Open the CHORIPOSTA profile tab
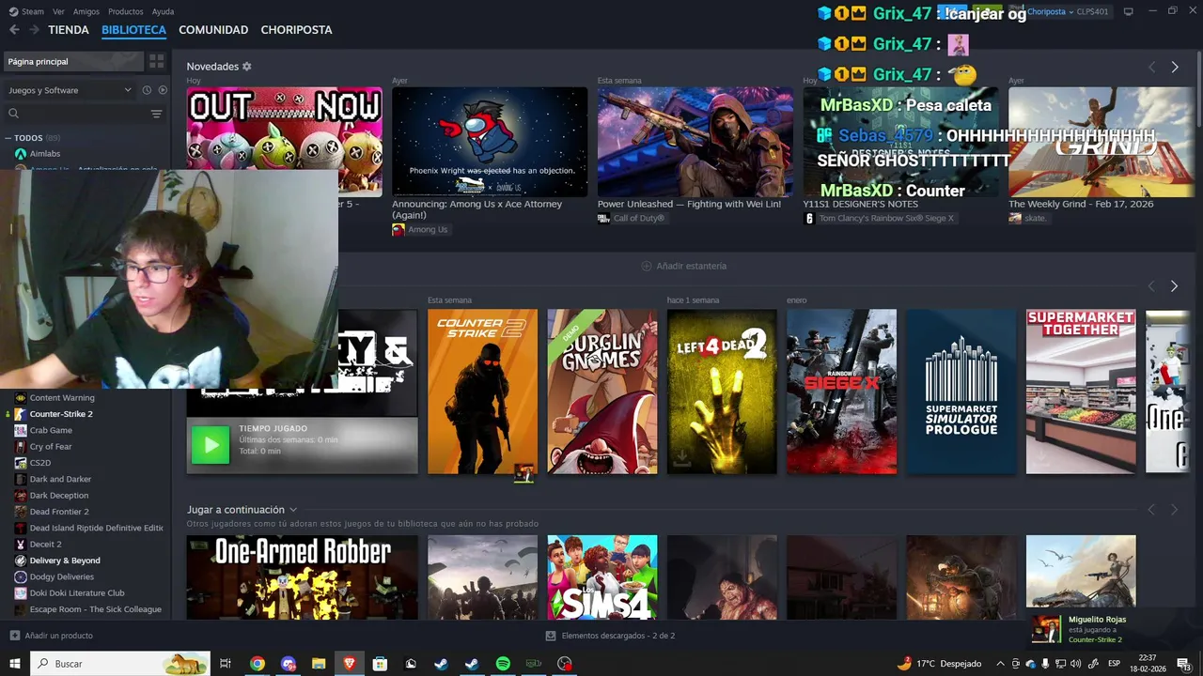This screenshot has width=1203, height=676. pos(296,30)
